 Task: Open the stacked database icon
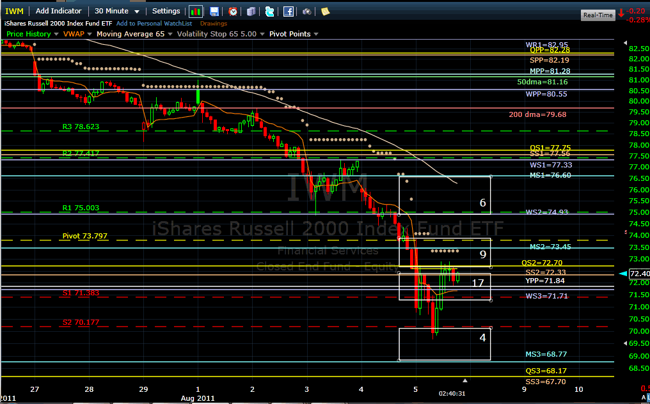pos(251,12)
